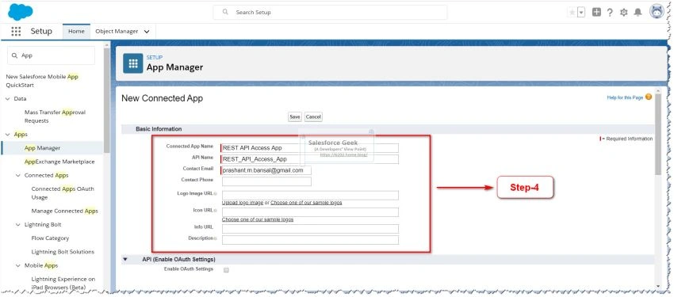This screenshot has width=674, height=297.
Task: Click the Upload logo image link
Action: pos(243,203)
